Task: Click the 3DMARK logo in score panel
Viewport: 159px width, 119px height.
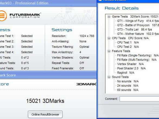Action: click(86, 84)
